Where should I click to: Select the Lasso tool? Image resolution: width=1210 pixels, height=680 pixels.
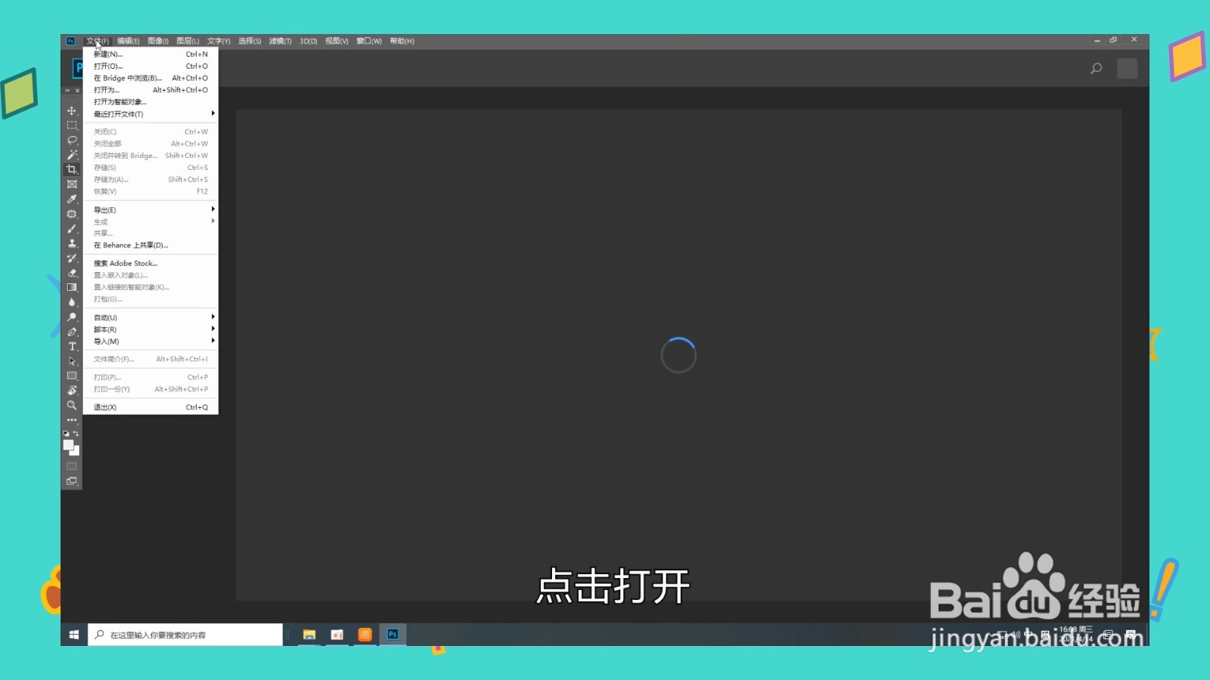(72, 141)
